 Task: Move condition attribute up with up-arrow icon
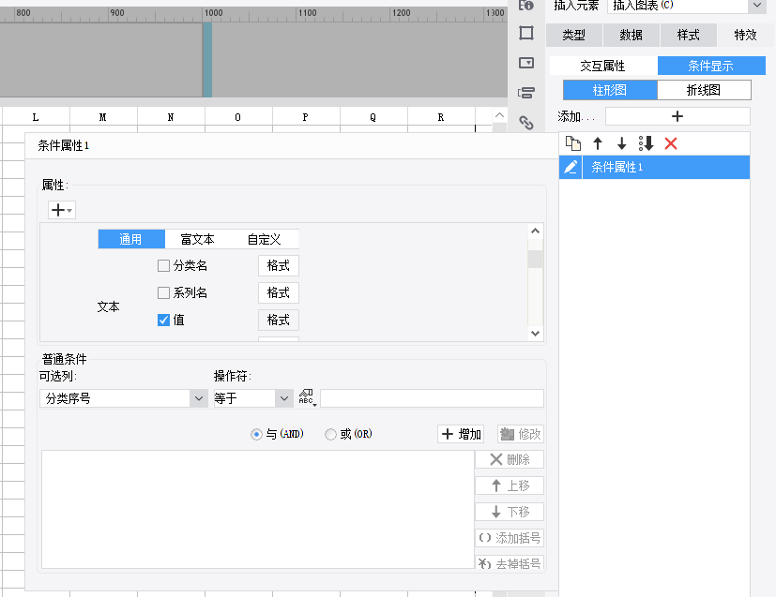[598, 143]
